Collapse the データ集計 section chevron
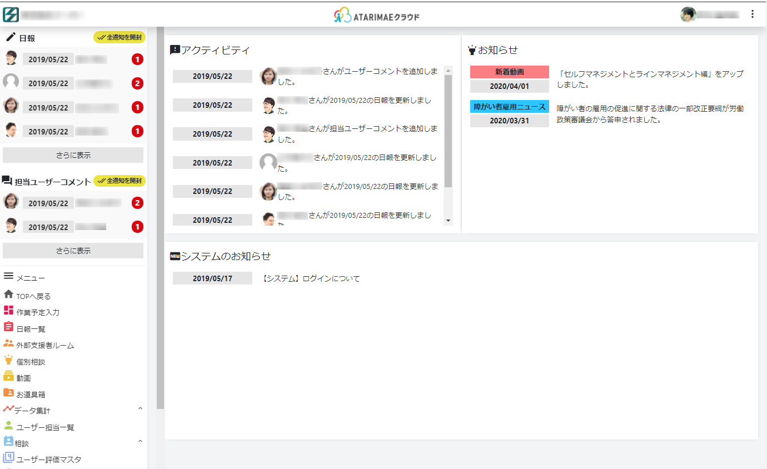 pyautogui.click(x=140, y=409)
